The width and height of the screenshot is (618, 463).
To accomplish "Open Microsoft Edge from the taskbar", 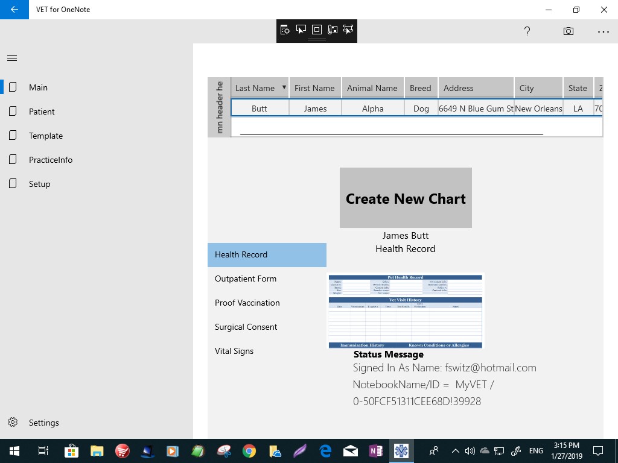I will [x=325, y=451].
